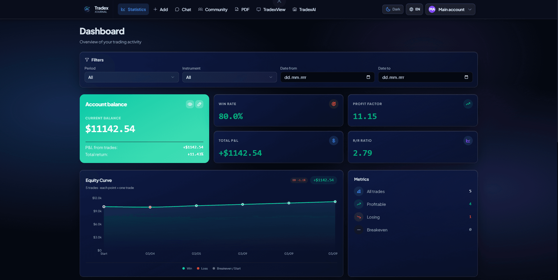Switch to the Statistics tab
Screen dimensions: 558x280
(x=133, y=9)
